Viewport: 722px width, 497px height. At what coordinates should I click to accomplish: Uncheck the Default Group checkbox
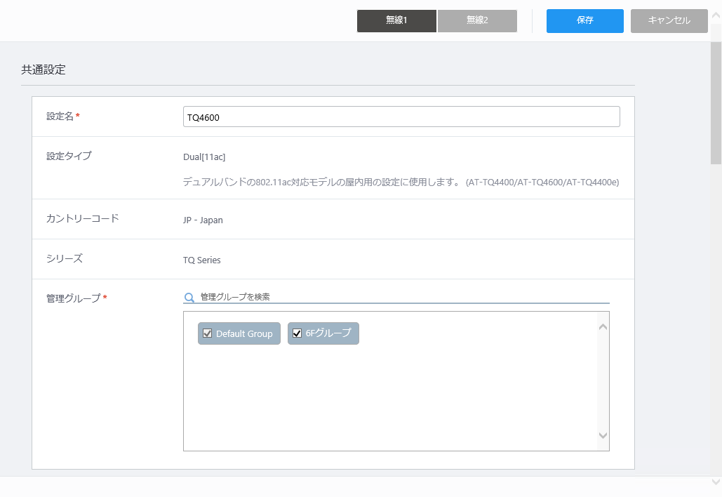click(x=208, y=333)
